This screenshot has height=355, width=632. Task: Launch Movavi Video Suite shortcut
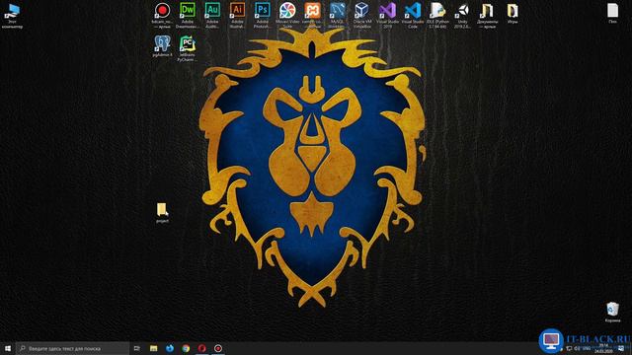pyautogui.click(x=287, y=16)
